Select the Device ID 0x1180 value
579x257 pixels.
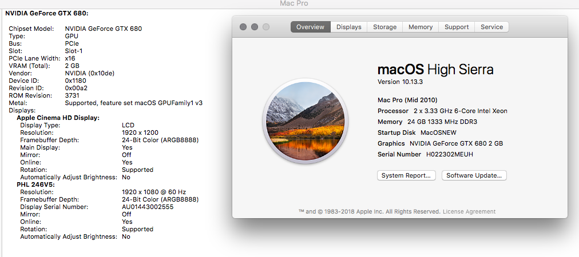(x=76, y=81)
